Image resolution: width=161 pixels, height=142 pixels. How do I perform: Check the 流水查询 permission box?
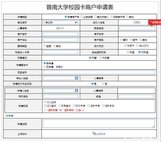coord(45,106)
